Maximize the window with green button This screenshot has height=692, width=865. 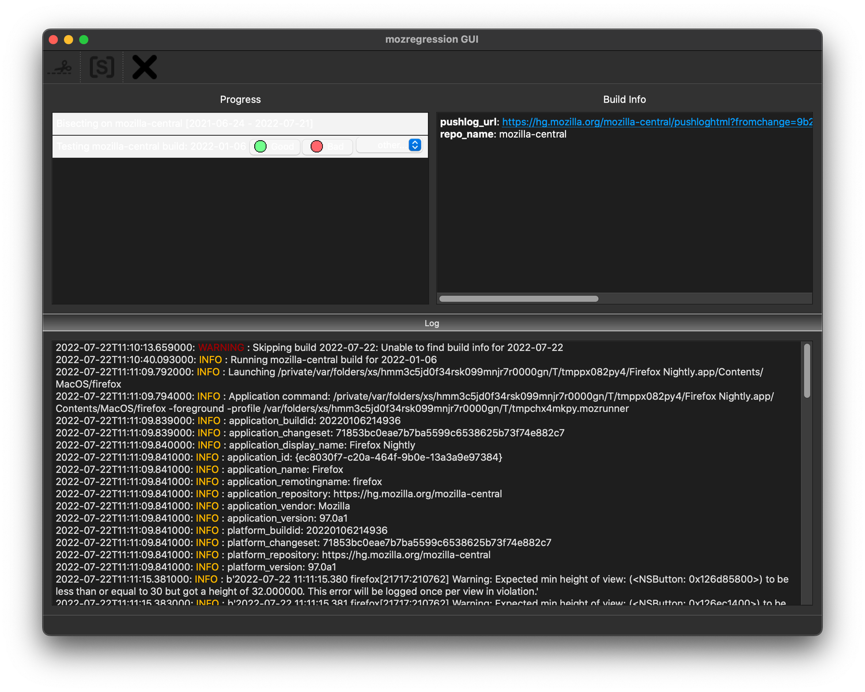pos(84,39)
